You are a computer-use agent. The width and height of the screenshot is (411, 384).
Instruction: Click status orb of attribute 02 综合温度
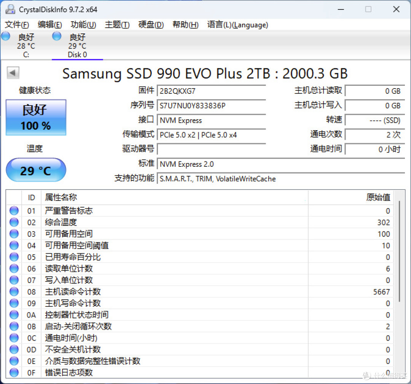tap(14, 222)
